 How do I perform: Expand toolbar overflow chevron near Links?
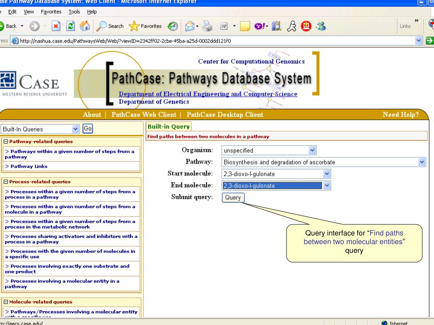pyautogui.click(x=416, y=20)
